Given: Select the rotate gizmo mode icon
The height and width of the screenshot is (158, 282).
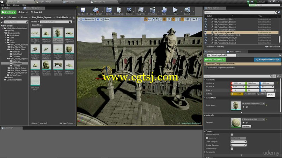Looking at the screenshot, I should [x=149, y=19].
